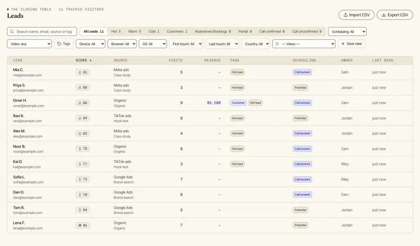Open lead Ravi K.
Viewport: 420px width, 246px height.
pos(19,116)
